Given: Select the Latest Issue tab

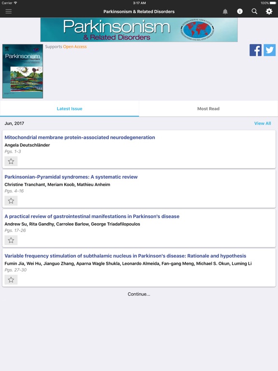Looking at the screenshot, I should [69, 109].
